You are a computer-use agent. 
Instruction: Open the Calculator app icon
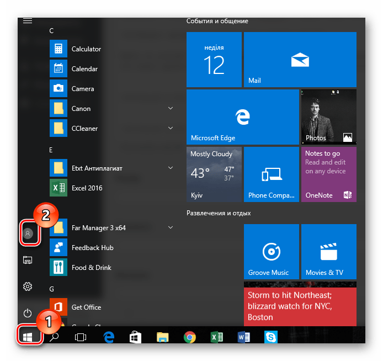58,49
